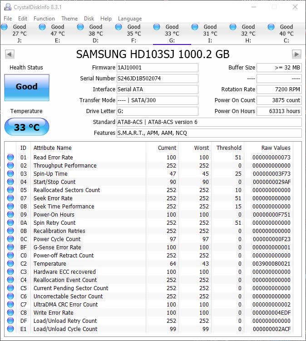Click the Buffer Size value >= 32 MB

pyautogui.click(x=279, y=68)
